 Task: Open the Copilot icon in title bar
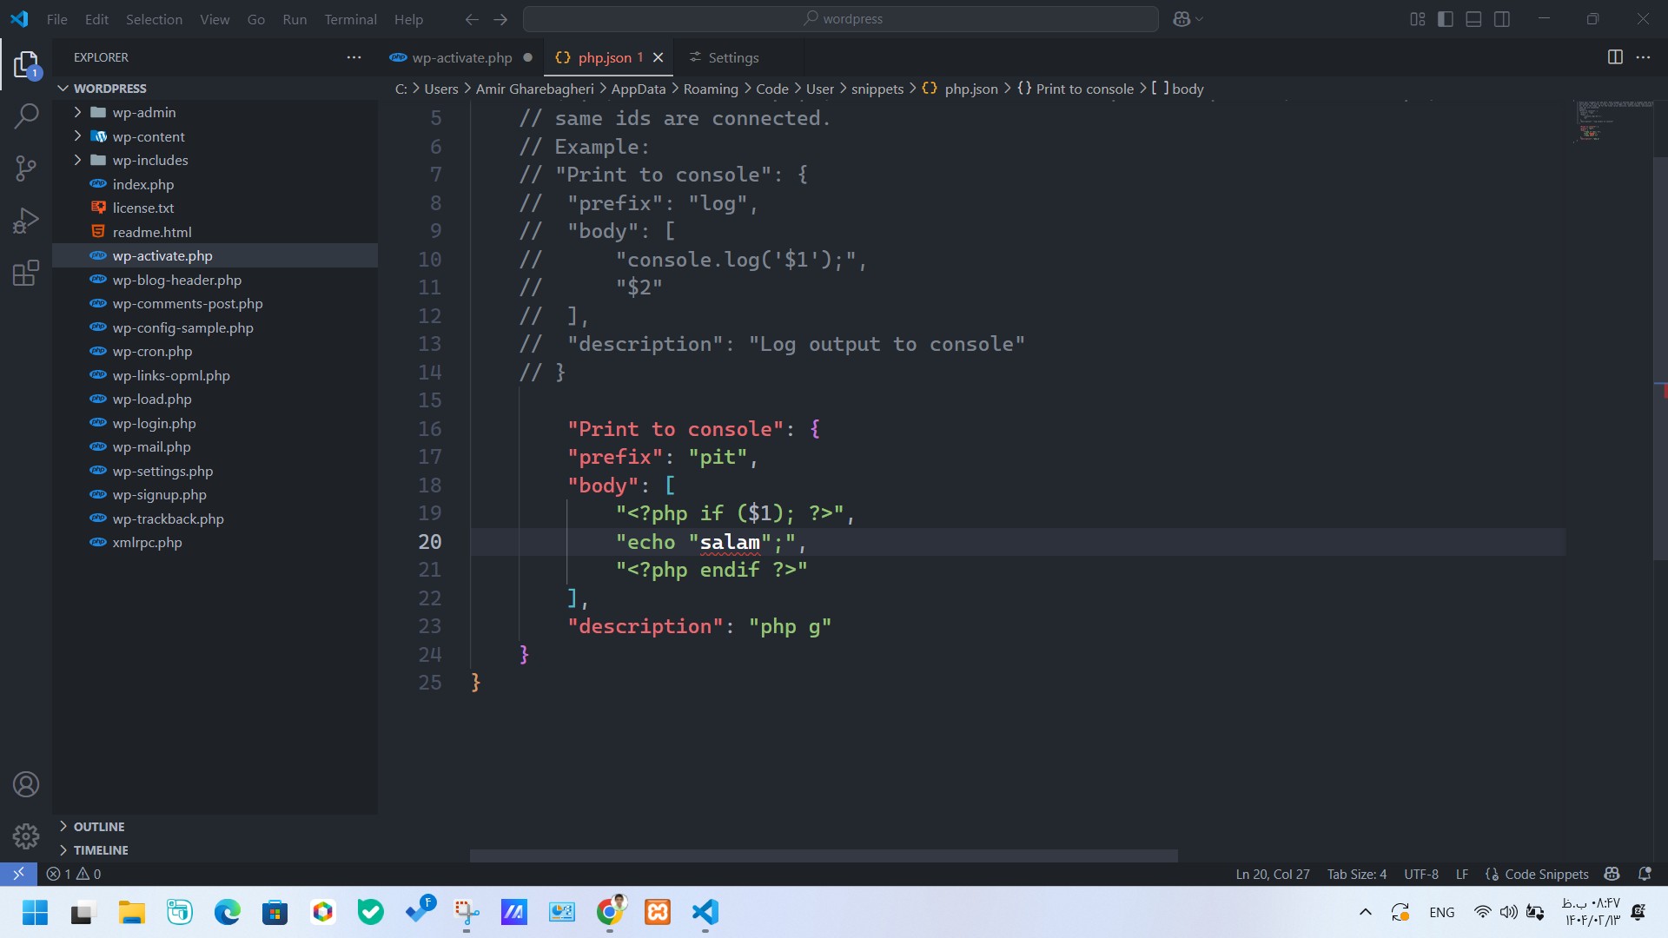[1181, 19]
